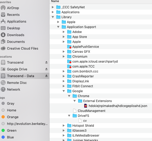Screen dimensions: 152x141
Task: Select the DisplayLink folder row
Action: (101, 81)
